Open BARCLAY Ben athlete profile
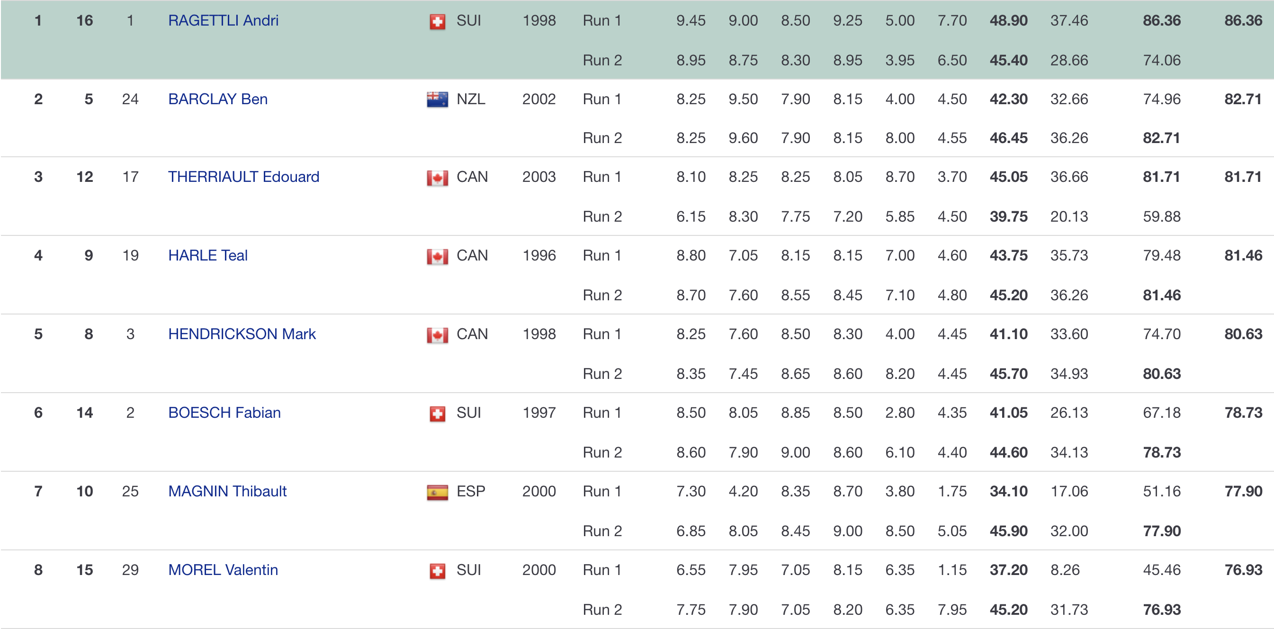This screenshot has height=629, width=1274. pyautogui.click(x=217, y=99)
